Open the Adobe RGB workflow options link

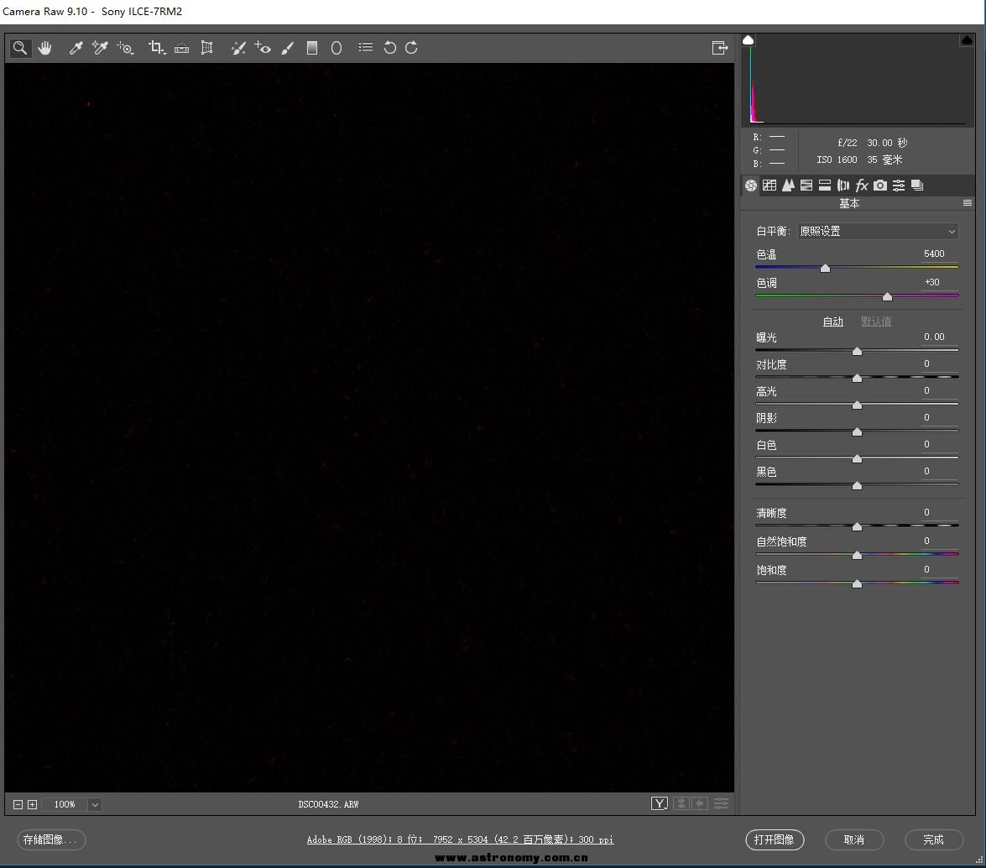tap(460, 839)
